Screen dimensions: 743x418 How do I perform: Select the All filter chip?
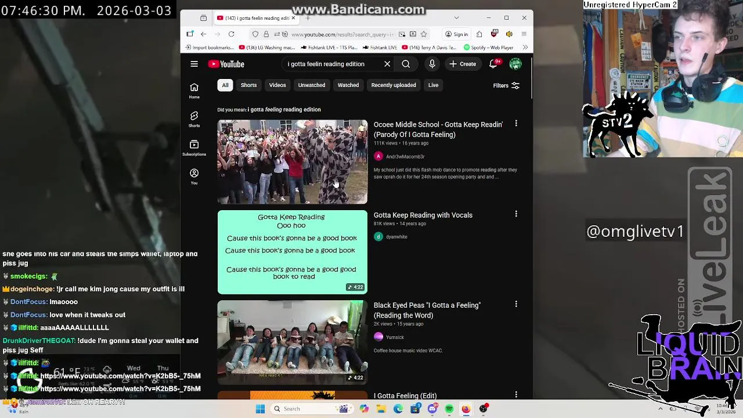225,85
